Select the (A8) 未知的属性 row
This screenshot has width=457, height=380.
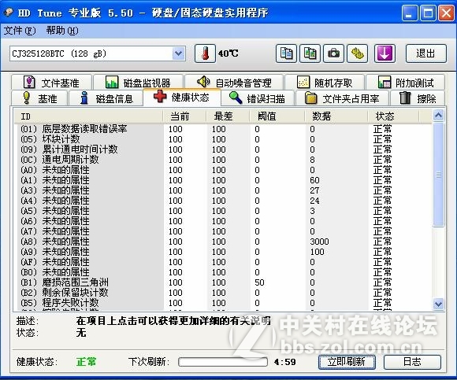click(223, 242)
